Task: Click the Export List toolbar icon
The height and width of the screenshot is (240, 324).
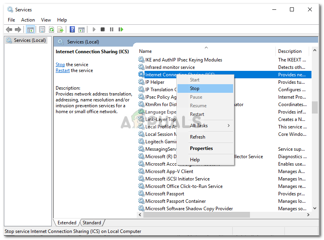Action: 60,29
